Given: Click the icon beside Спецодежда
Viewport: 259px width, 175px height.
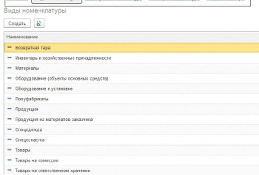Looking at the screenshot, I should coord(9,129).
